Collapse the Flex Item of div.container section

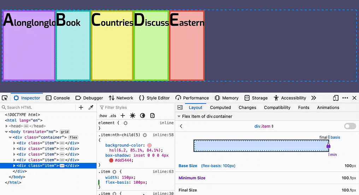tap(179, 117)
